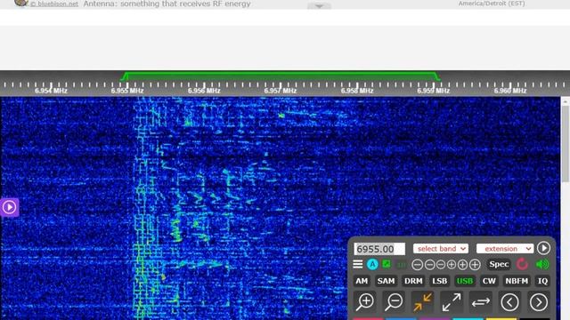Select the highlighted USB mode
Screen dimensions: 570x320
click(465, 281)
